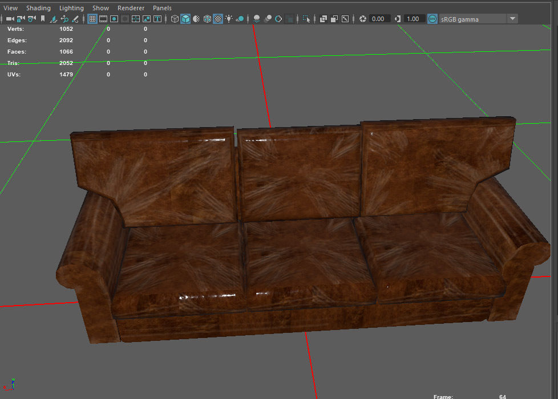
Task: Toggle the Shadows icon
Action: [x=240, y=19]
